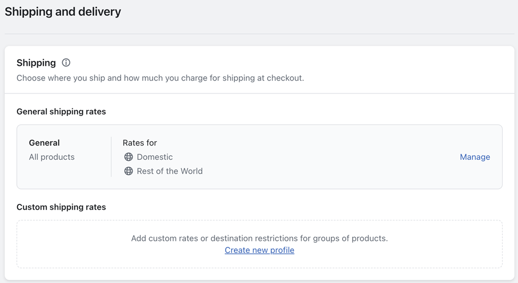Click the General shipping profile card
The width and height of the screenshot is (518, 283).
pyautogui.click(x=259, y=157)
